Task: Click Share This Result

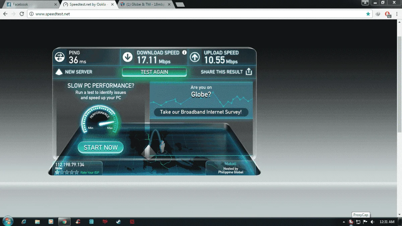Action: coord(226,72)
